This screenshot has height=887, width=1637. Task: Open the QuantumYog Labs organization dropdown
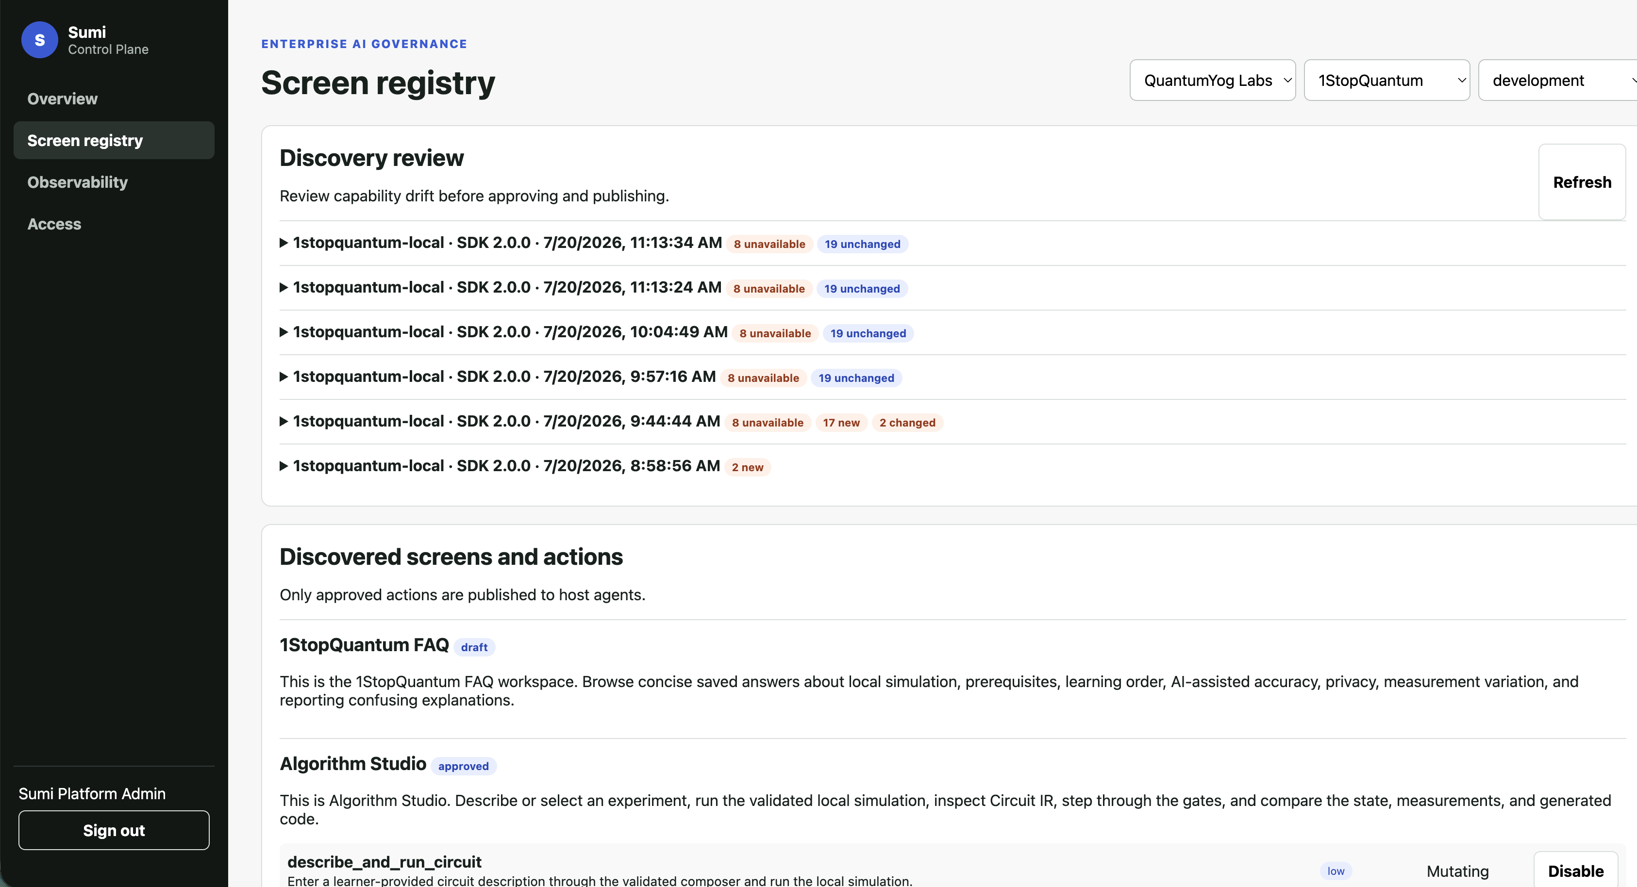[x=1212, y=80]
